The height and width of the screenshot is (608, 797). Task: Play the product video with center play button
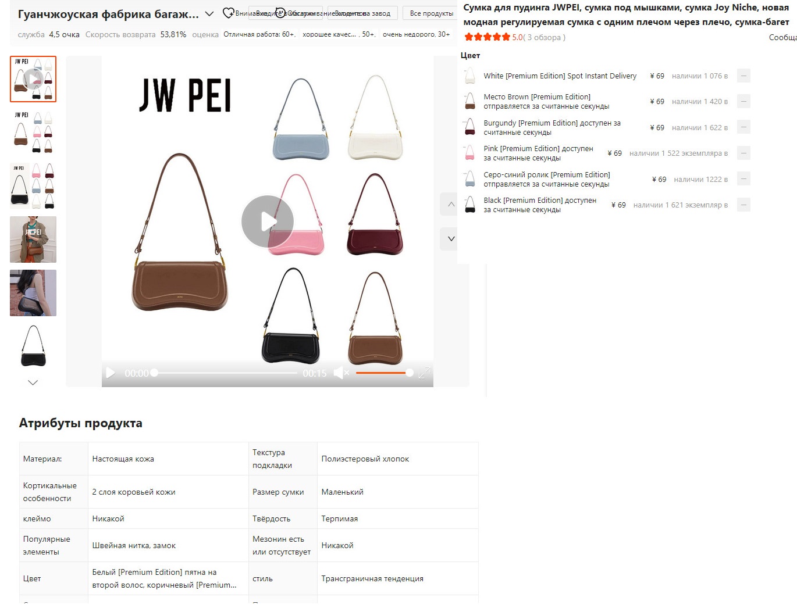[268, 221]
